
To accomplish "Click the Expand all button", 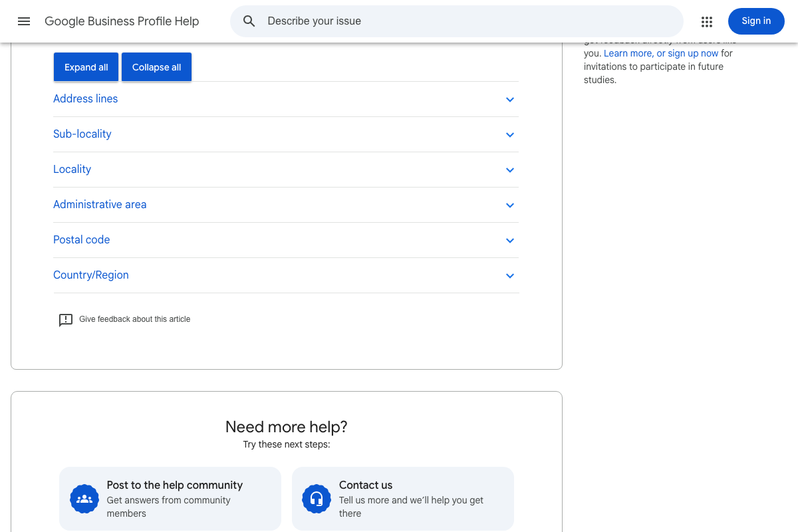I will [86, 67].
